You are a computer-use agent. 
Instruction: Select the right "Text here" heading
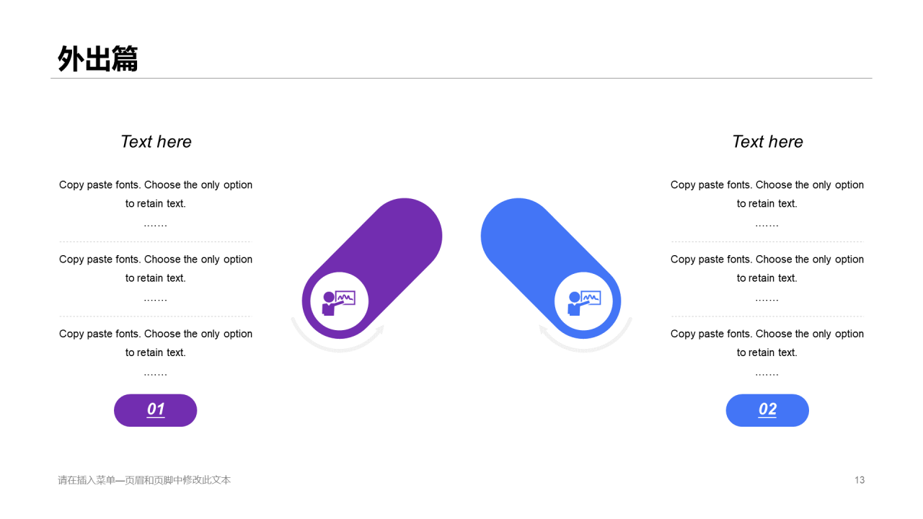pyautogui.click(x=767, y=142)
